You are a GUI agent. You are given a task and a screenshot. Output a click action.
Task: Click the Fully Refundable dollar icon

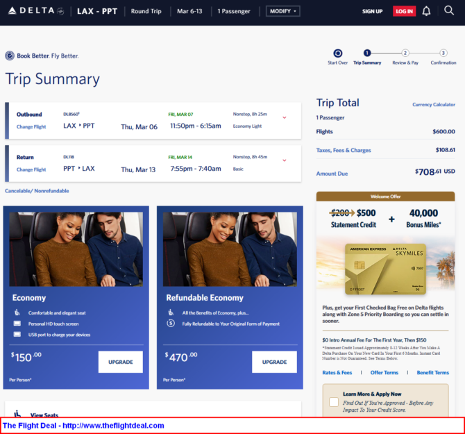pos(171,324)
